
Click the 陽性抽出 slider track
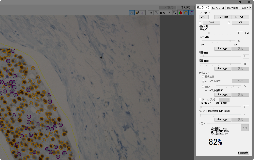coord(220,64)
